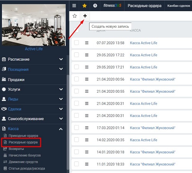Open recent history clock icon

click(x=95, y=6)
